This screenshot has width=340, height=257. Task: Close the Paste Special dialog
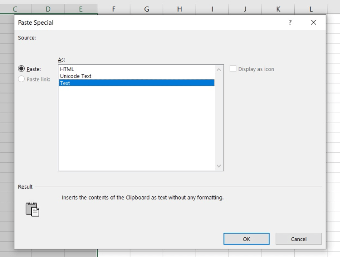pyautogui.click(x=313, y=22)
